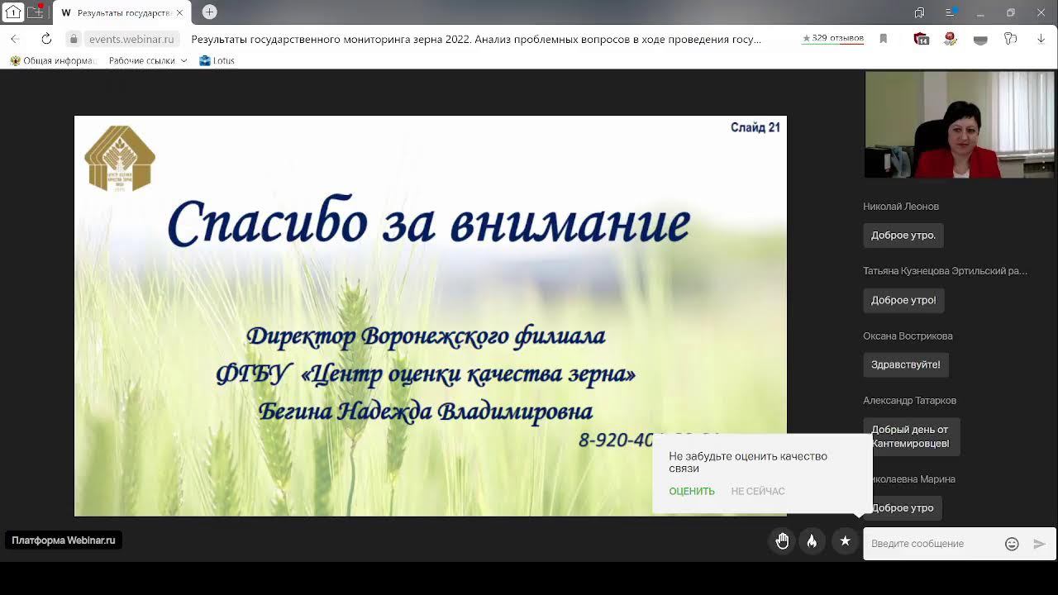The width and height of the screenshot is (1058, 595).
Task: Click the organization logo on the slide
Action: tap(120, 159)
